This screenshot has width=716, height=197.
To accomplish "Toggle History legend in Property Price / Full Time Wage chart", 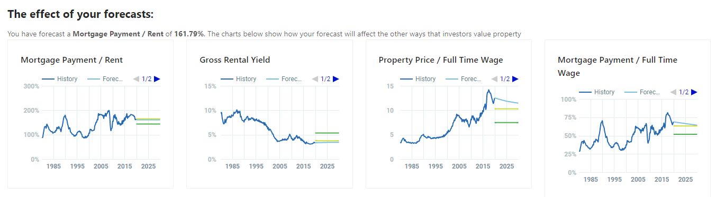I will coord(418,79).
